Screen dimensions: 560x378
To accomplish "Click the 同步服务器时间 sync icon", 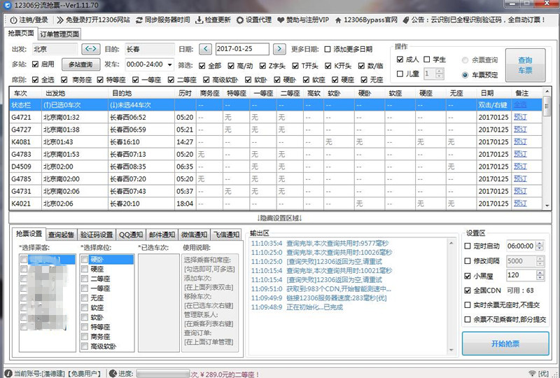I will (139, 20).
